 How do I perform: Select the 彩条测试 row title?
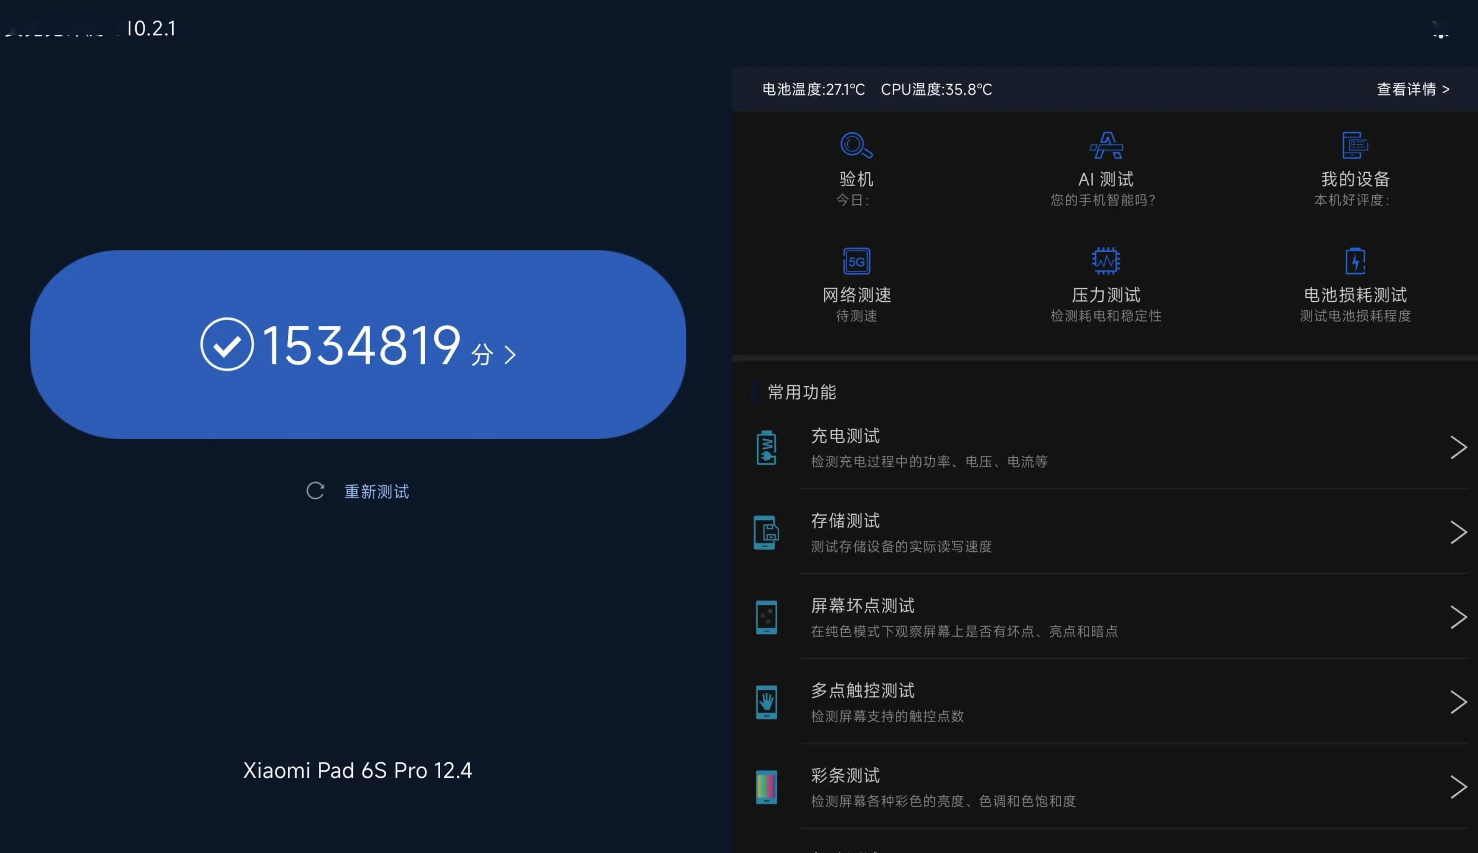(845, 776)
